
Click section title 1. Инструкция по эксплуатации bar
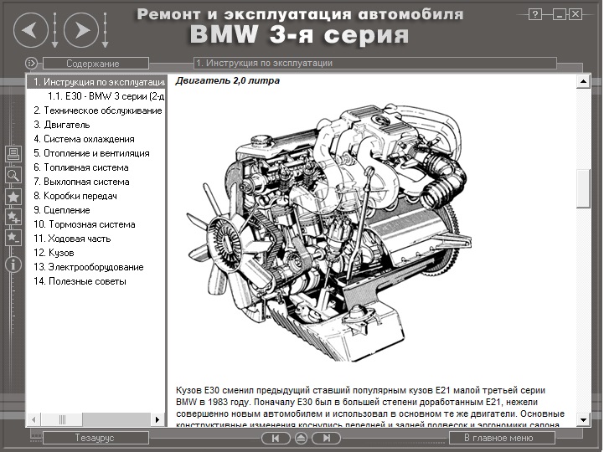click(x=375, y=63)
